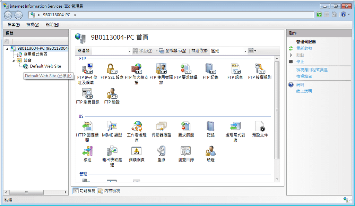Viewport: 355px width, 206px height.
Task: Switch to 內容檢視 tab
Action: tap(109, 191)
